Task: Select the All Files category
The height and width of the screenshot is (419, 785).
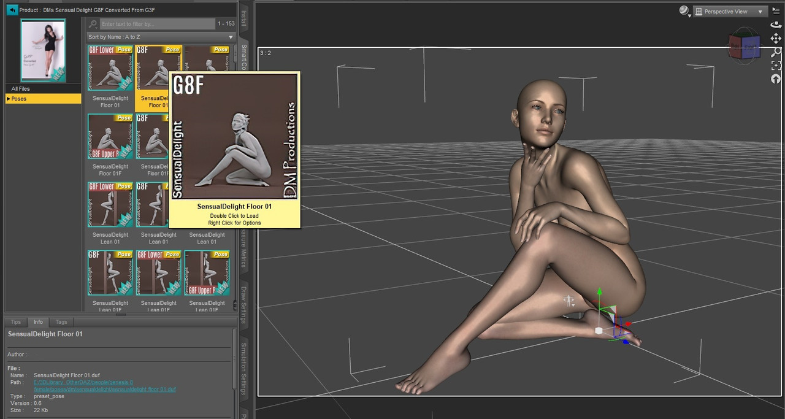Action: [x=43, y=89]
